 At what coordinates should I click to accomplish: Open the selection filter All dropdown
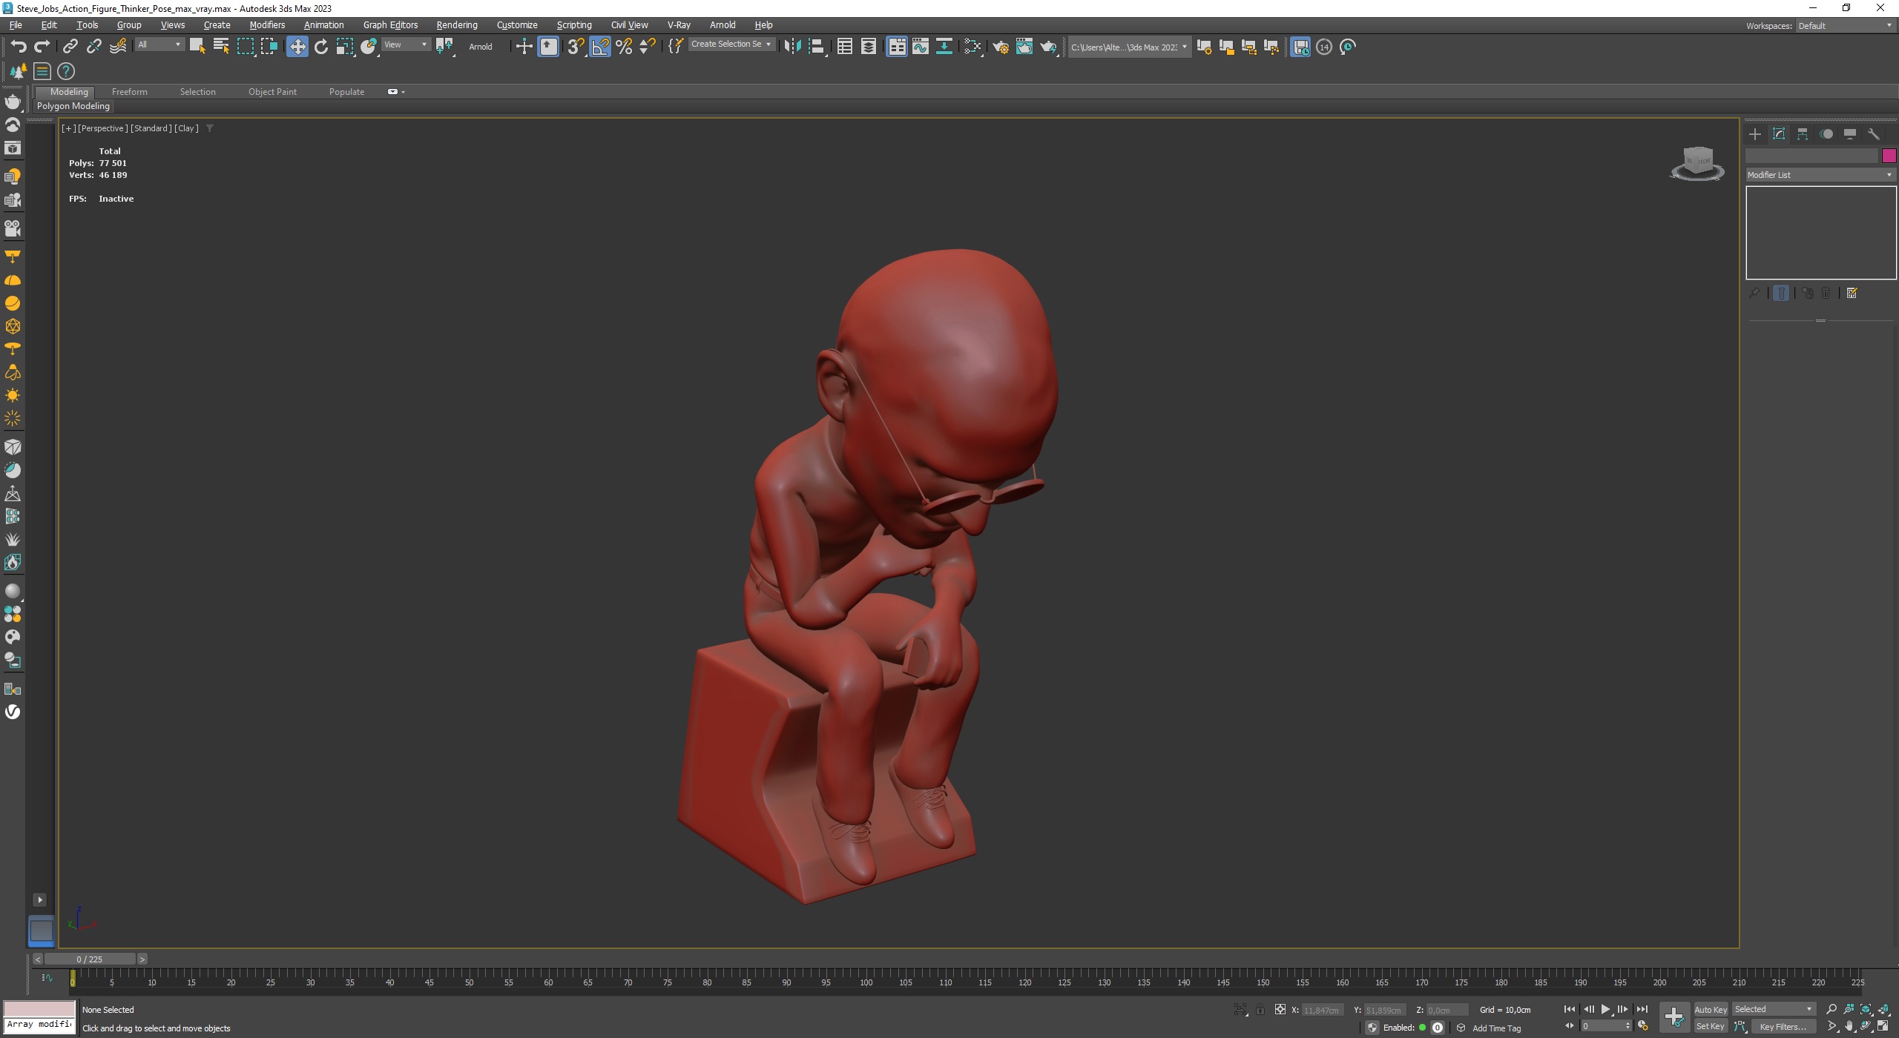coord(159,45)
